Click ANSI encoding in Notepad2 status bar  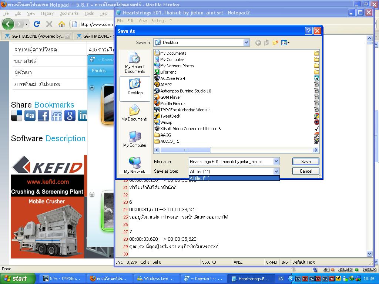click(x=238, y=262)
